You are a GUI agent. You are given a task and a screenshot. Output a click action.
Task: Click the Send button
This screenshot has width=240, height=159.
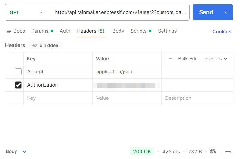click(206, 12)
